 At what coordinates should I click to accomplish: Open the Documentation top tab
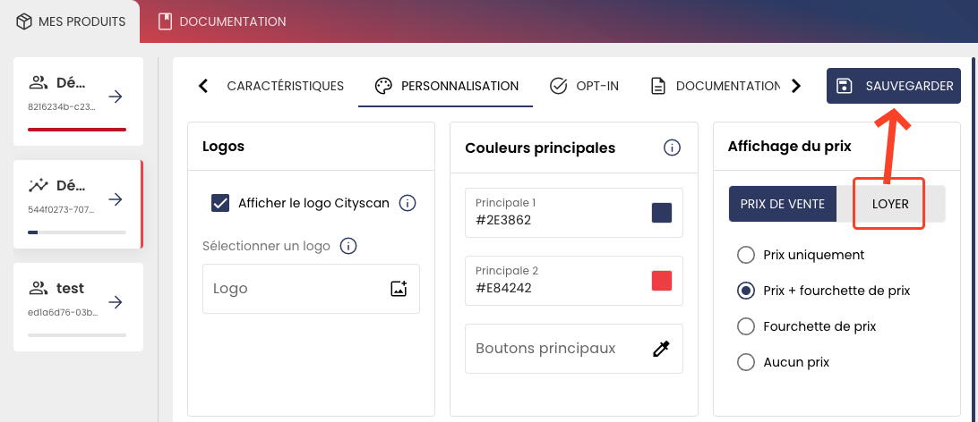tap(222, 21)
